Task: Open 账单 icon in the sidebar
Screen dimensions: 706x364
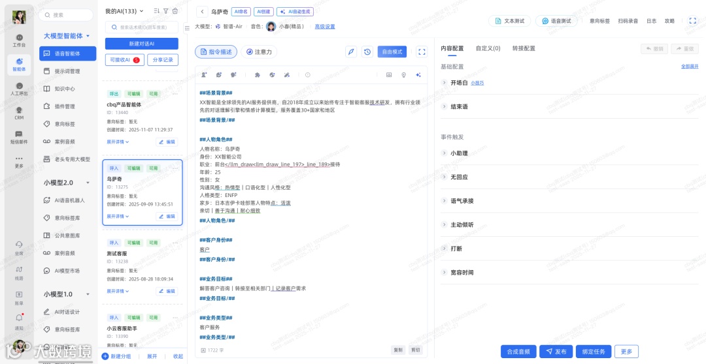Action: pyautogui.click(x=19, y=298)
